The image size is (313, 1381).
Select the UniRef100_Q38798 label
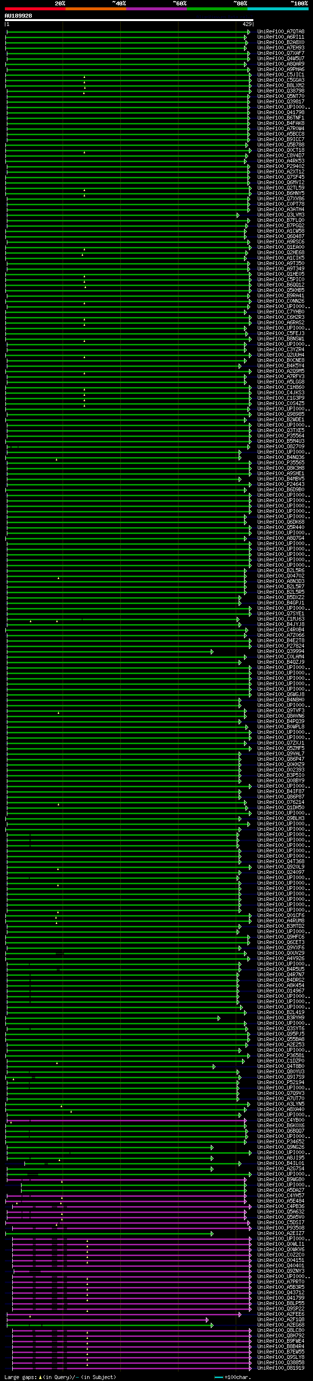pyautogui.click(x=281, y=91)
